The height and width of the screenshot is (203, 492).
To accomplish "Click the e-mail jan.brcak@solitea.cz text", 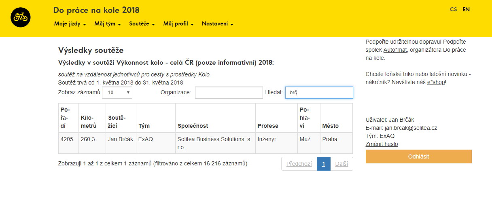I will pyautogui.click(x=411, y=128).
